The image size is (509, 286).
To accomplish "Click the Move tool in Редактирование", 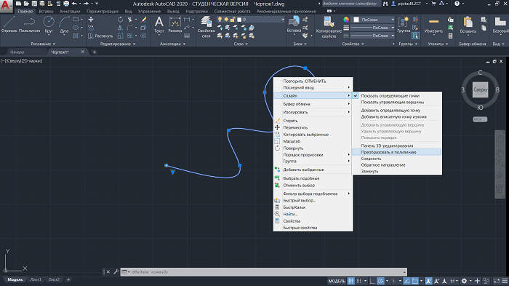I will click(91, 20).
